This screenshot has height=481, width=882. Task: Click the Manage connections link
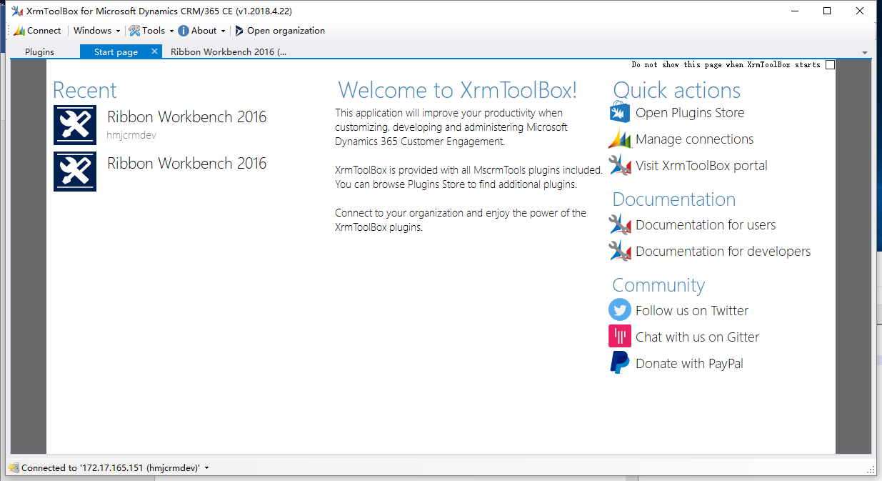click(x=694, y=139)
